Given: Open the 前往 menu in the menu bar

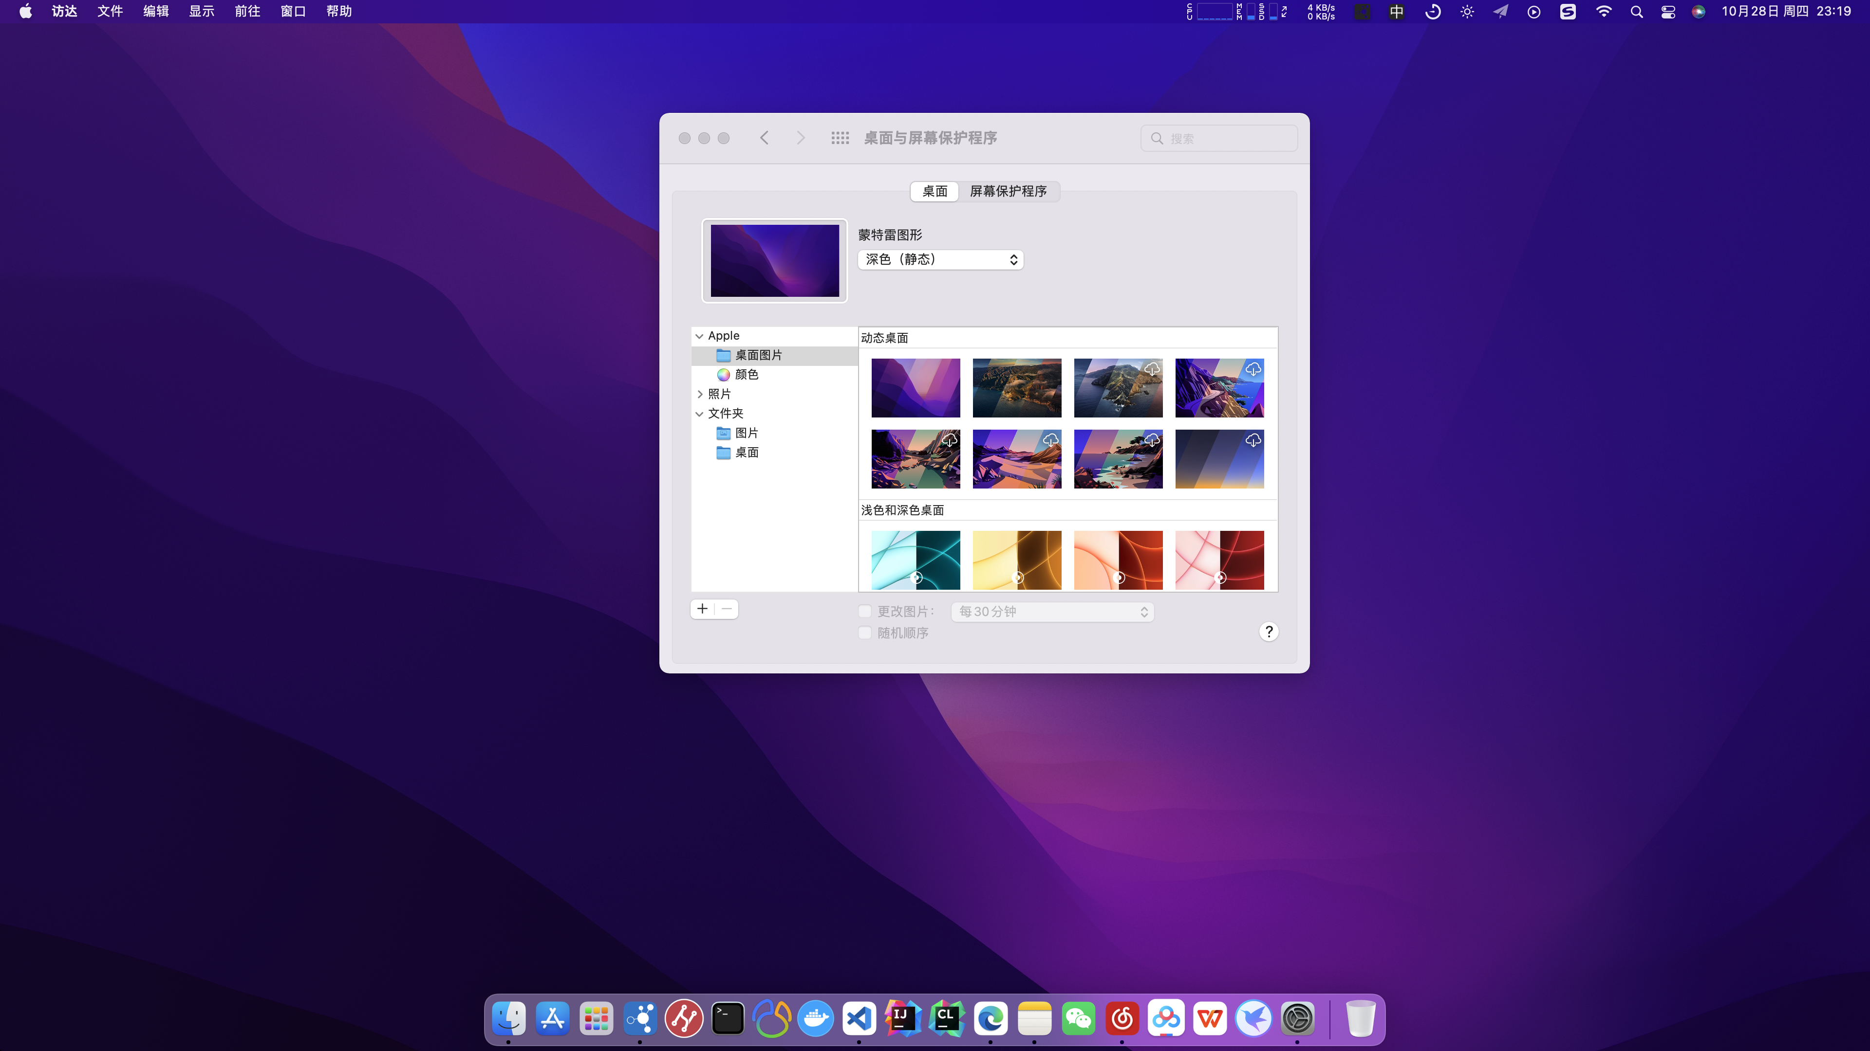Looking at the screenshot, I should [x=247, y=12].
